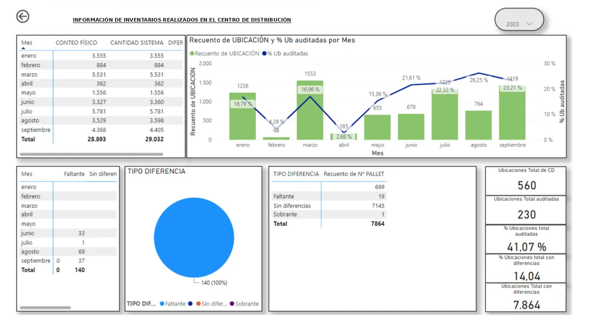Click the 7.864 card value
Screen dimensions: 590x319
(527, 305)
